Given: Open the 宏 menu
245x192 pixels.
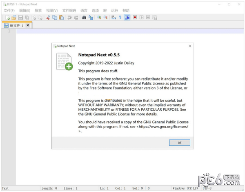Looking at the screenshot, I should 105,11.
